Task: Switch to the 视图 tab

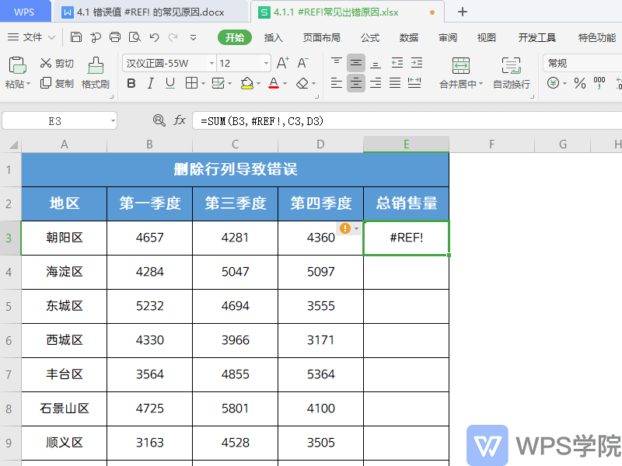Action: click(x=487, y=37)
